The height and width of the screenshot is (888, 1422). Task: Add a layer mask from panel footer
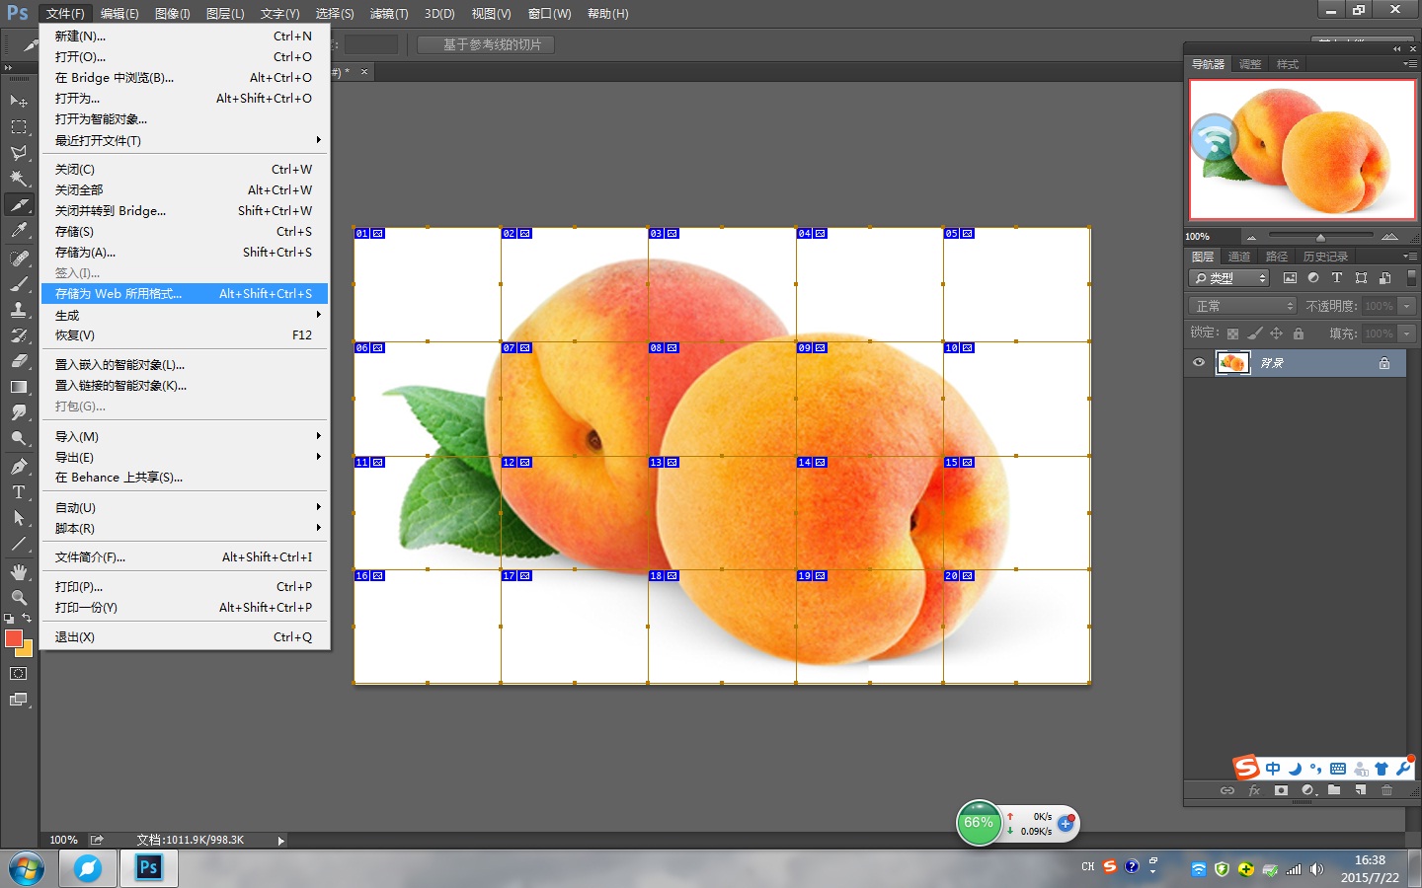(x=1281, y=790)
